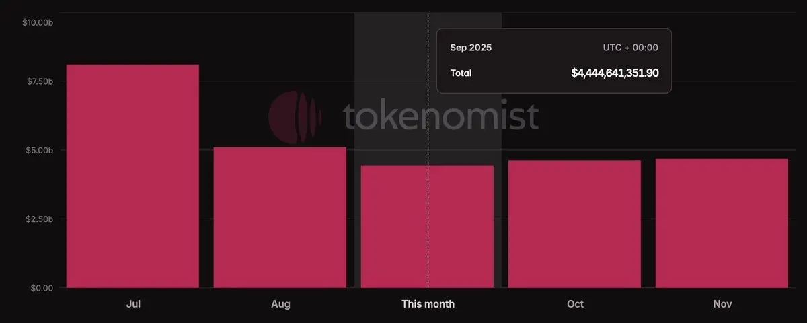Click the Jul x-axis label
Viewport: 807px width, 323px height.
[x=133, y=304]
